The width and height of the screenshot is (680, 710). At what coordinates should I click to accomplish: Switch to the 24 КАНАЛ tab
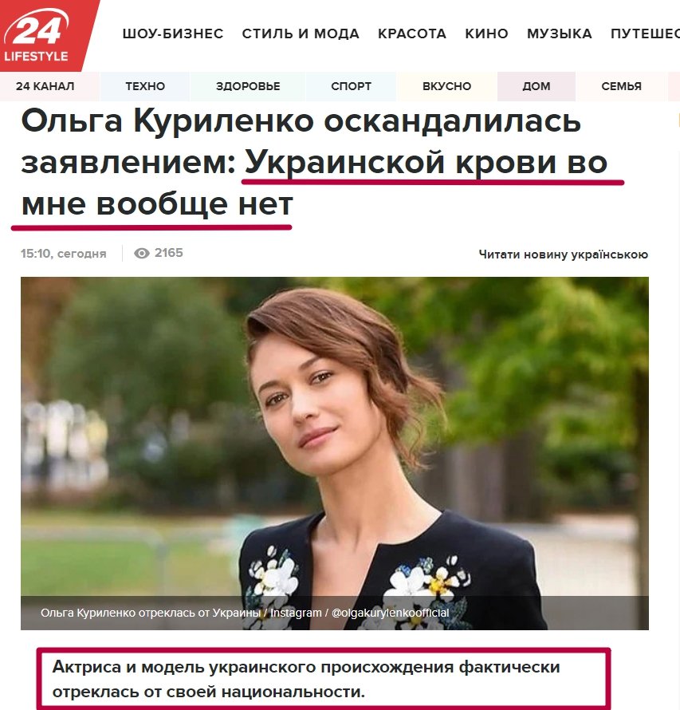click(x=45, y=86)
